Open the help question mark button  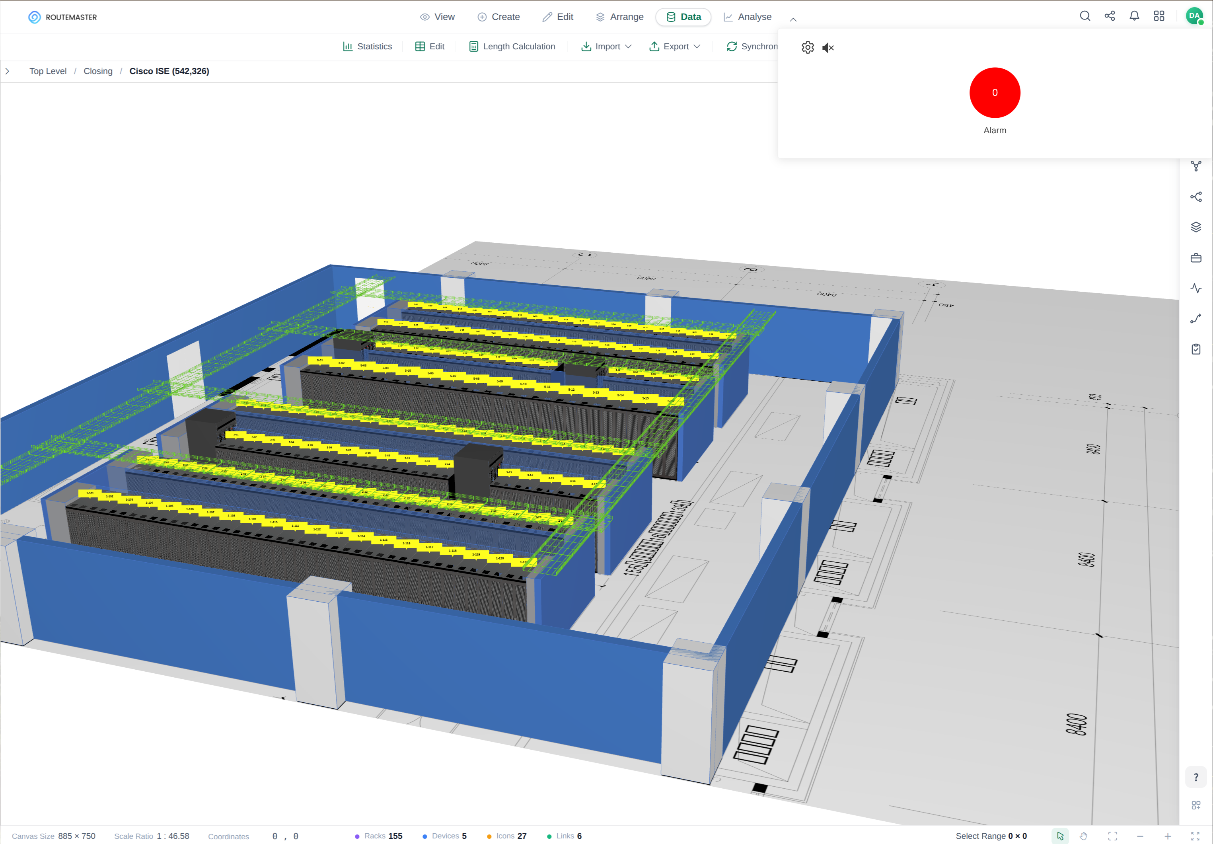[1196, 778]
